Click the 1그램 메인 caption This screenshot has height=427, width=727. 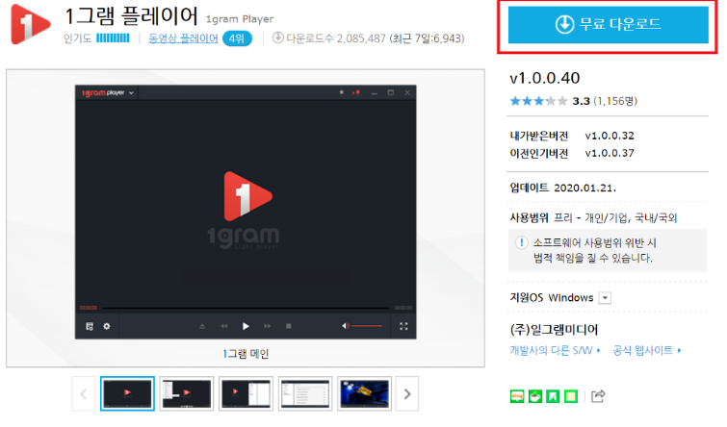[x=246, y=354]
